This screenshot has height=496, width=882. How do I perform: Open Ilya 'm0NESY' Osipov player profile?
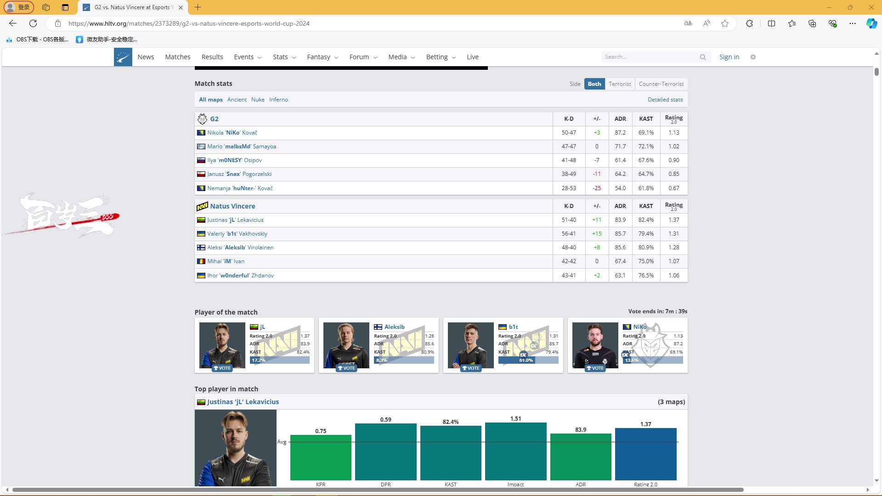(x=234, y=160)
